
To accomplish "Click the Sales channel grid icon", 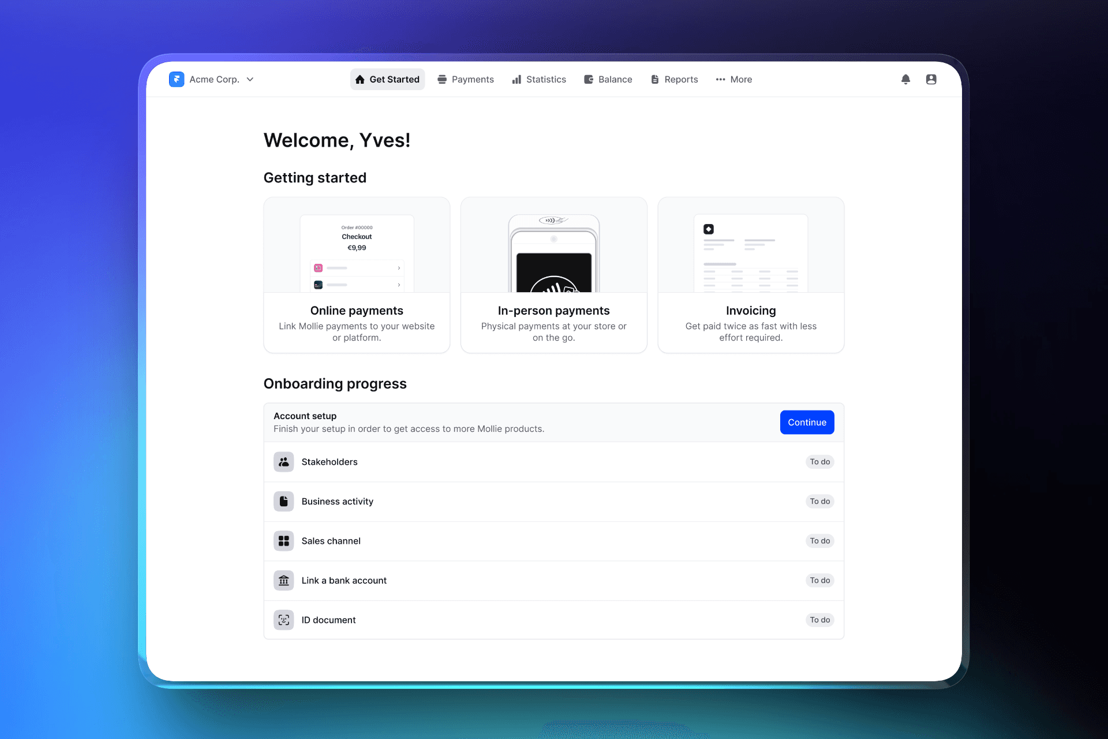I will point(283,541).
